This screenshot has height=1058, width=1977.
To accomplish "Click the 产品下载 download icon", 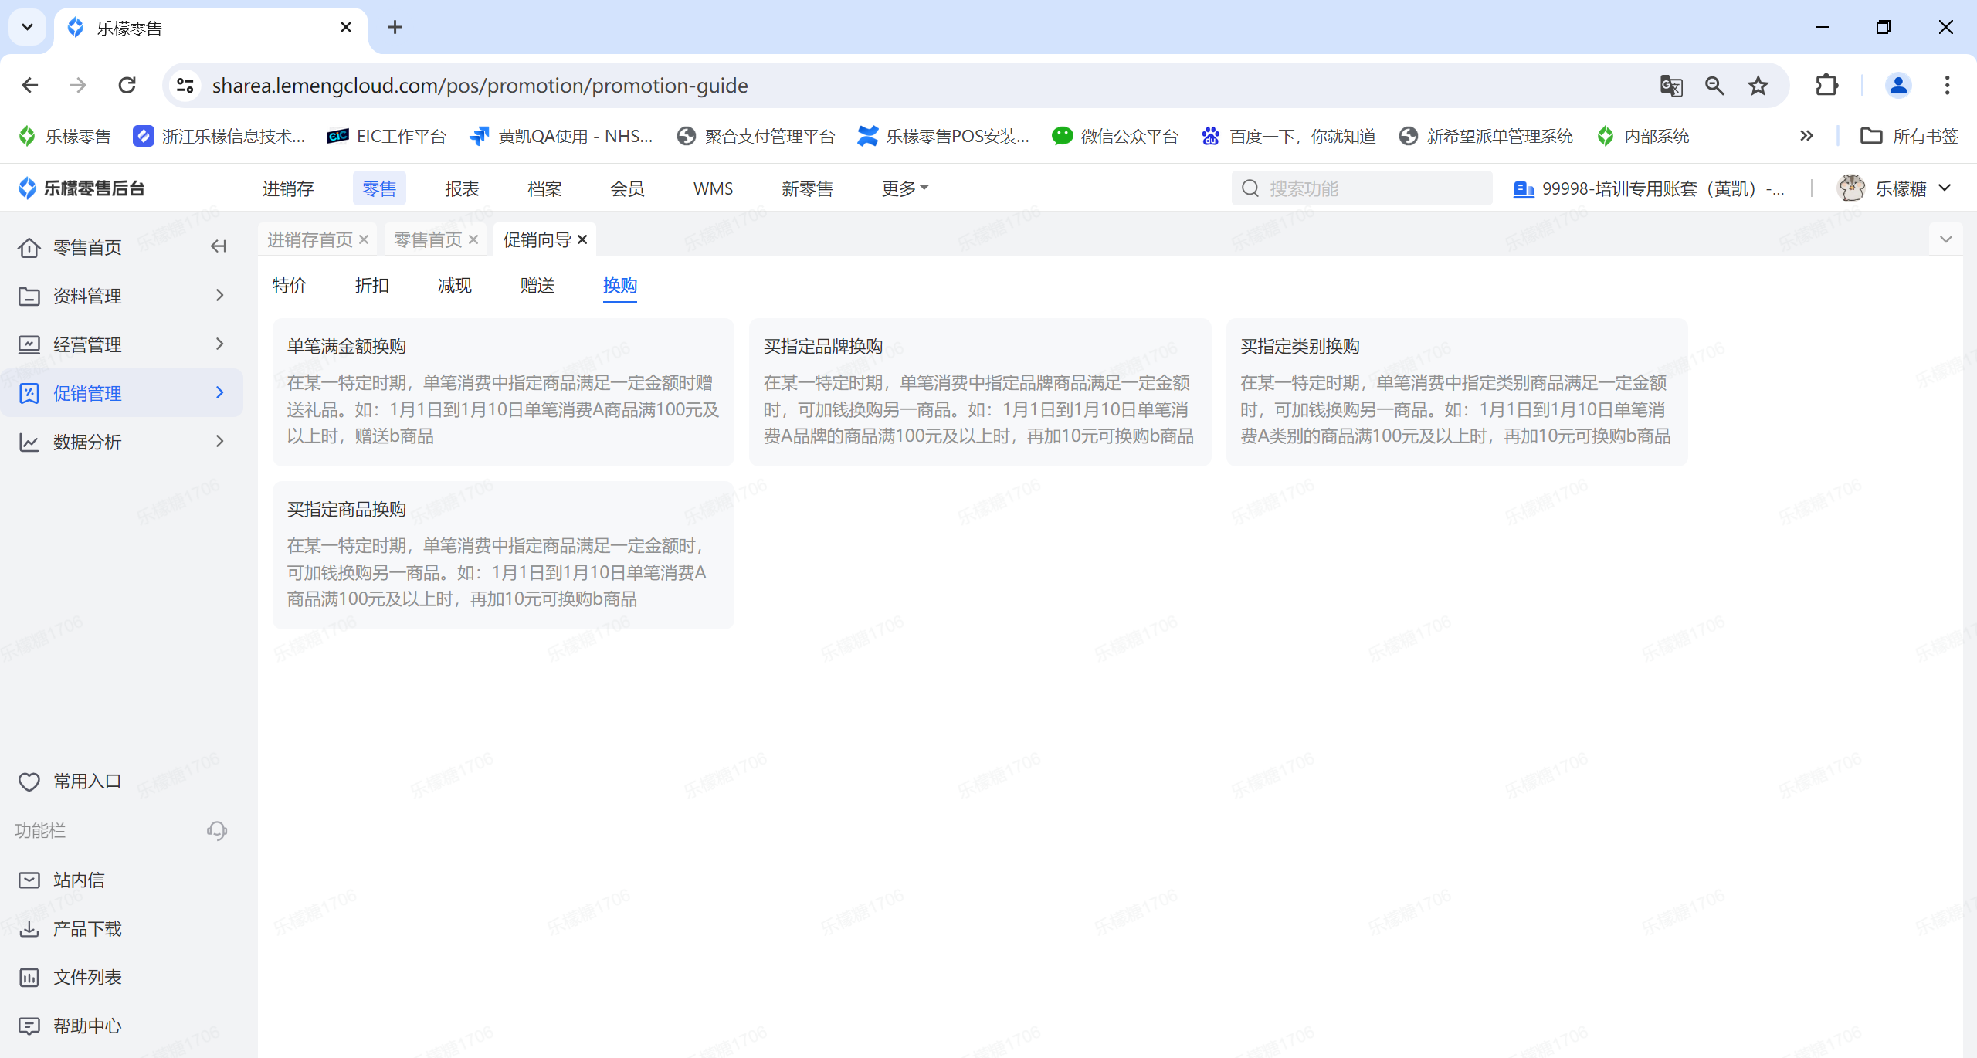I will point(29,928).
